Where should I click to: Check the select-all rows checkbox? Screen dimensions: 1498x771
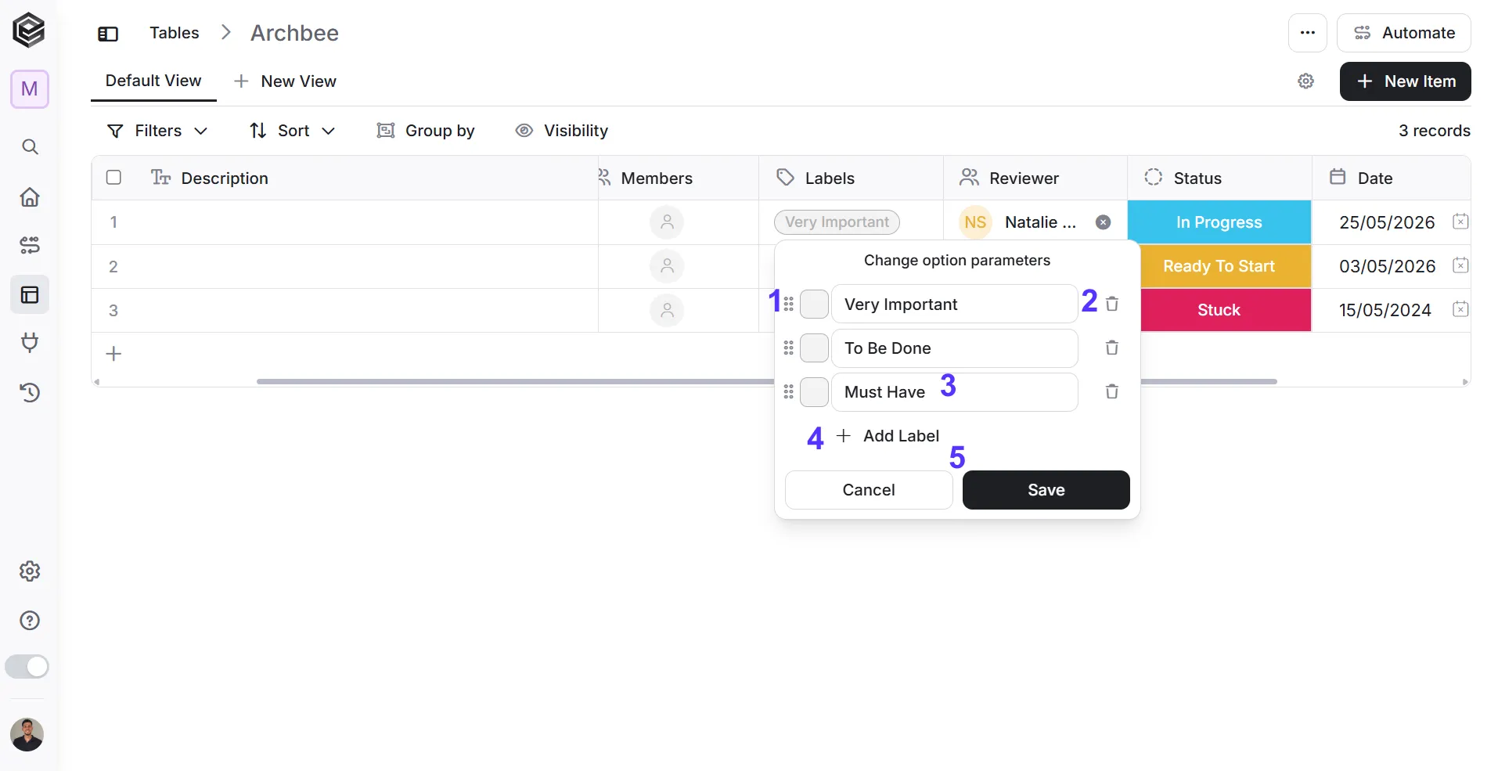tap(113, 178)
